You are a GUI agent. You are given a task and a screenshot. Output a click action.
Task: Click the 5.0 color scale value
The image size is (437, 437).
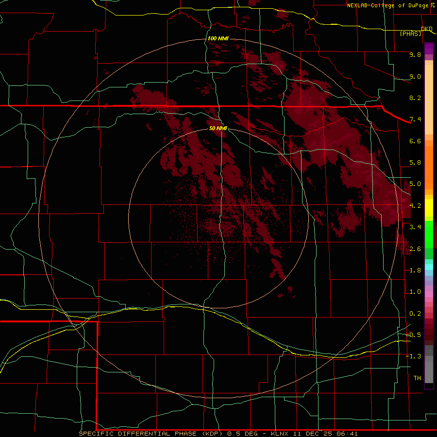pos(415,184)
